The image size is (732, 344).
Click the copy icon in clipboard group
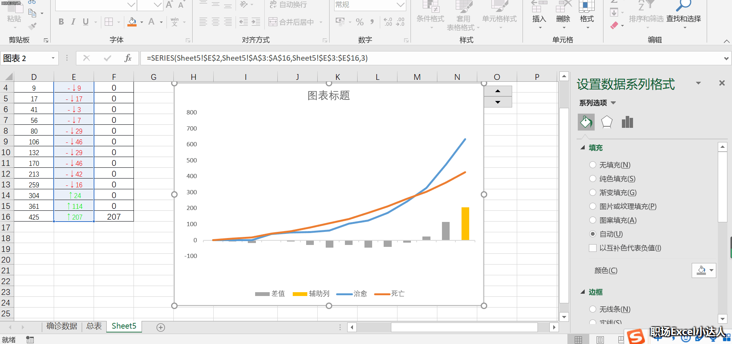32,13
